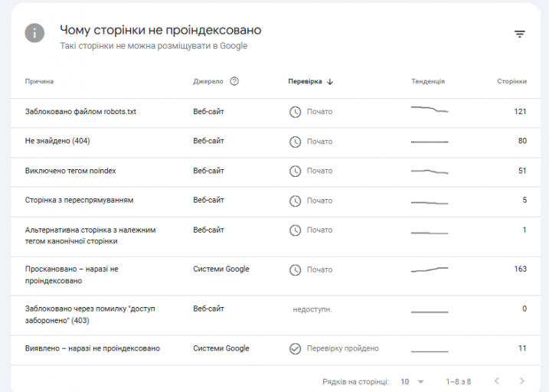Click clock icon in Сторінка з переспрямуванням row
This screenshot has width=549, height=392.
pos(295,201)
